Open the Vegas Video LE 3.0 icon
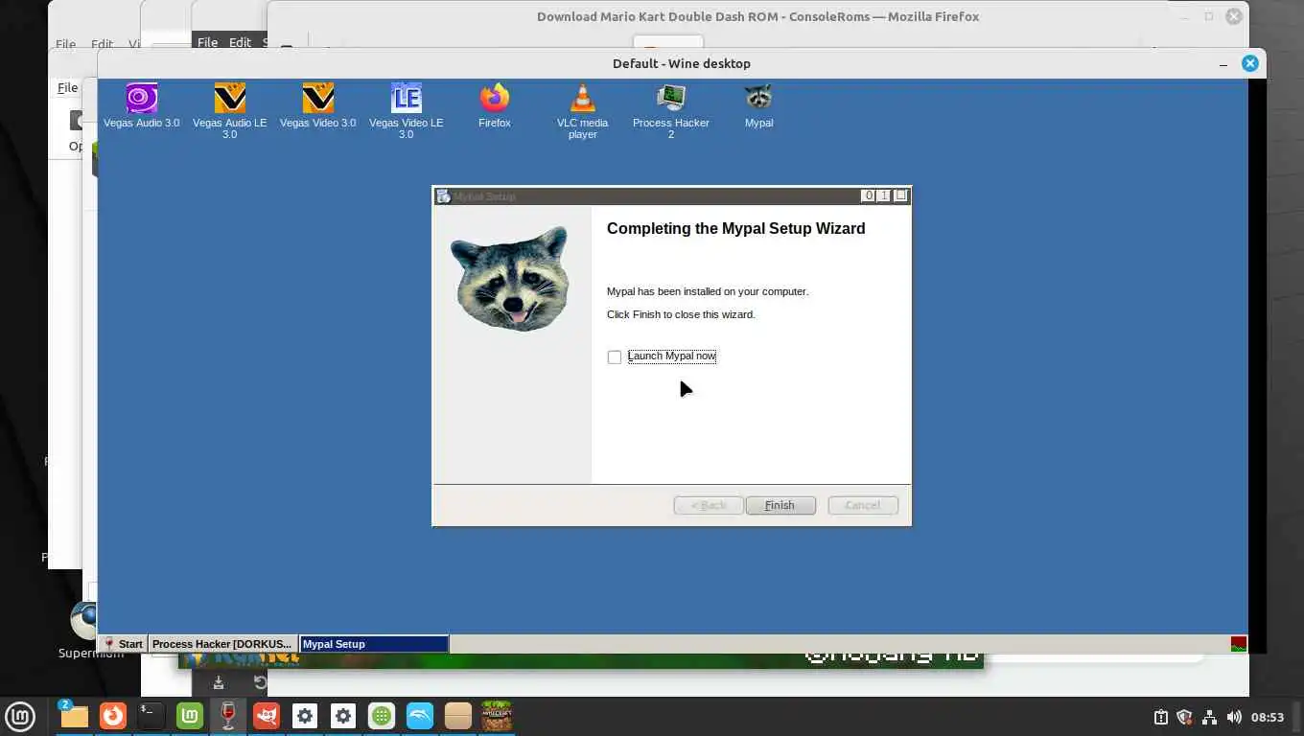 406,110
